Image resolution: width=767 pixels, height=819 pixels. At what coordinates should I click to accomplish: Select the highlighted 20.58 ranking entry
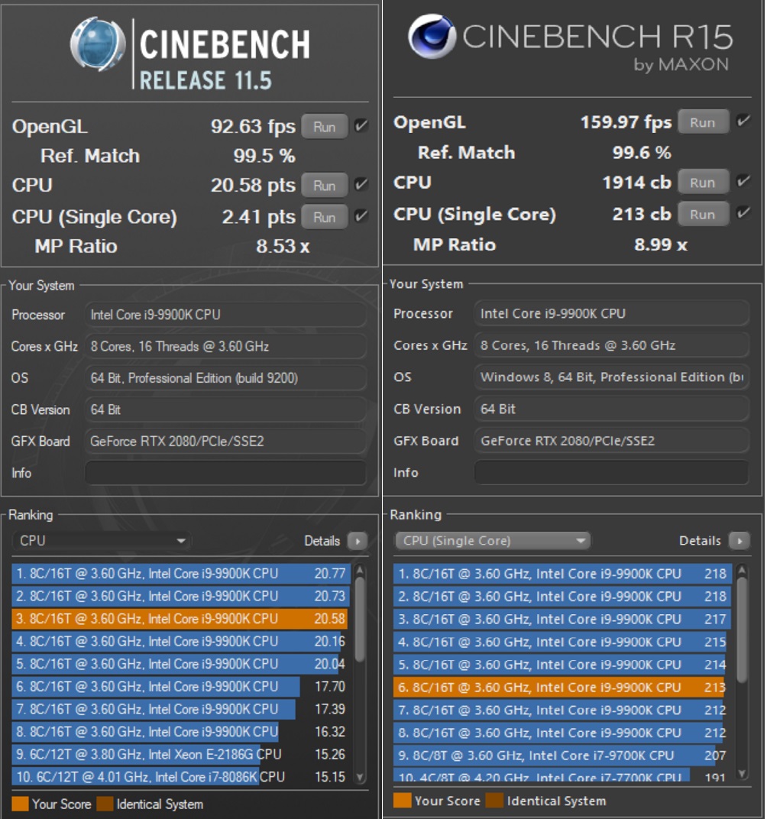[x=180, y=619]
